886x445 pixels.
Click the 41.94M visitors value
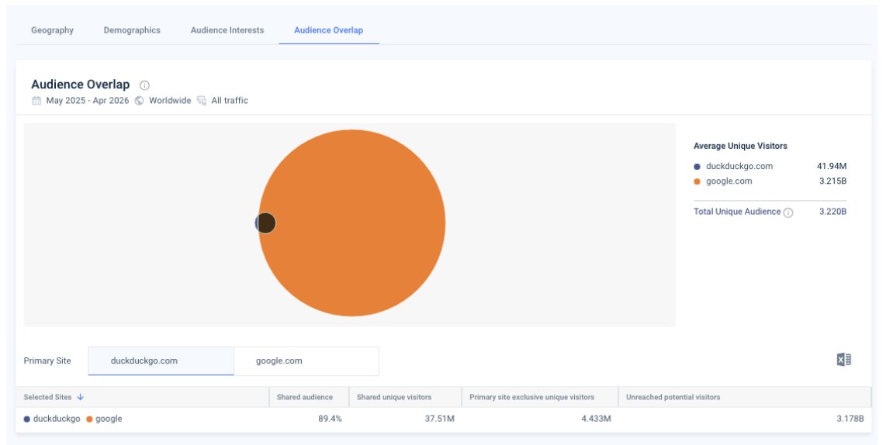(832, 166)
